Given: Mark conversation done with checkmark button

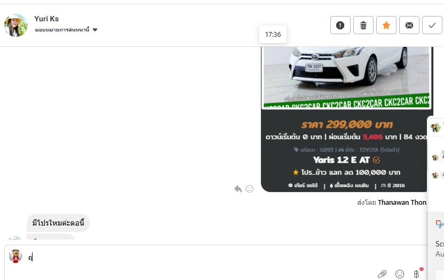Looking at the screenshot, I should pos(432,25).
